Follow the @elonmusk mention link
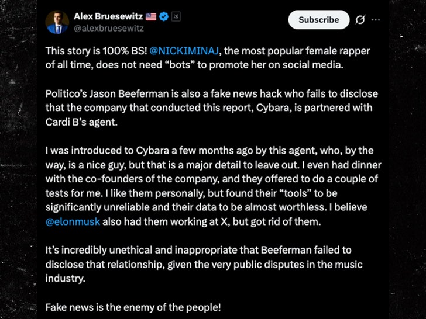This screenshot has width=426, height=319. [x=73, y=222]
